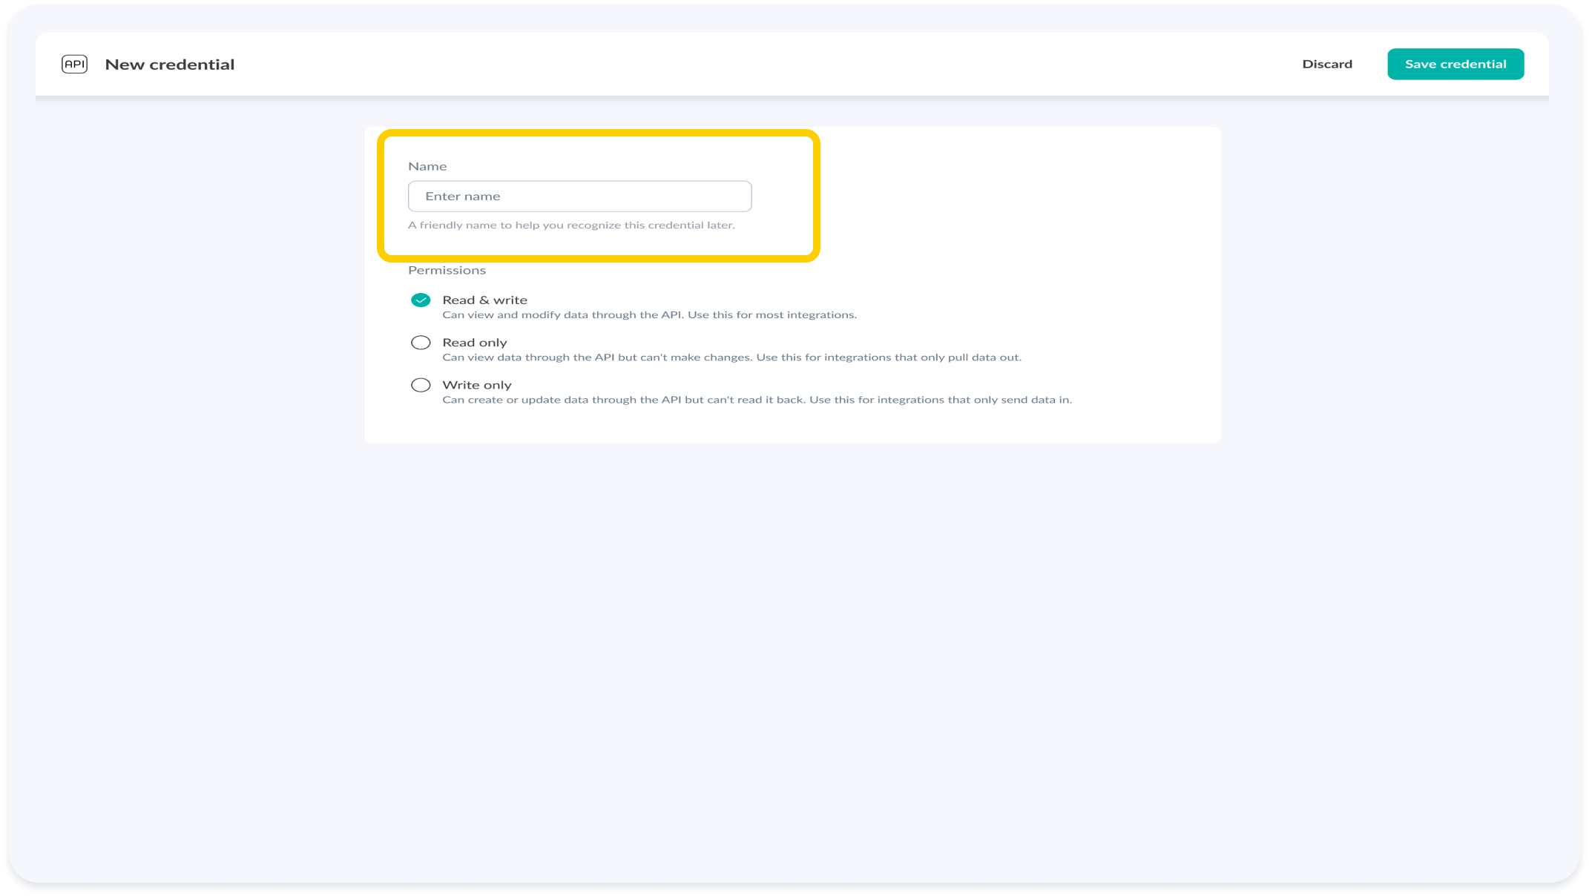The height and width of the screenshot is (896, 1589).
Task: Click the New credential page title
Action: pyautogui.click(x=170, y=65)
